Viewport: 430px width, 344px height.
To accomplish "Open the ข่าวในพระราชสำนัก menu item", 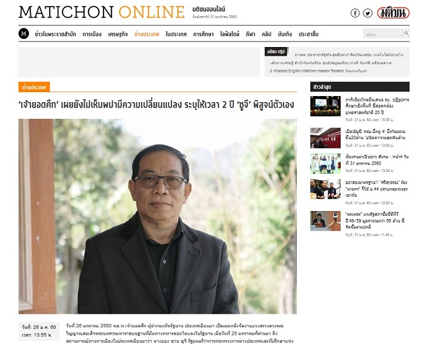I will pos(55,34).
